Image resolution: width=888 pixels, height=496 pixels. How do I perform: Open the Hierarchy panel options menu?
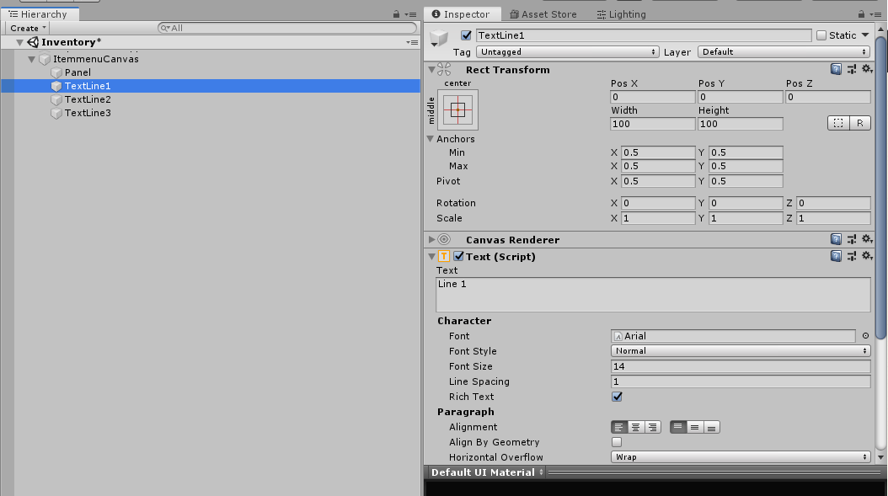[x=411, y=14]
